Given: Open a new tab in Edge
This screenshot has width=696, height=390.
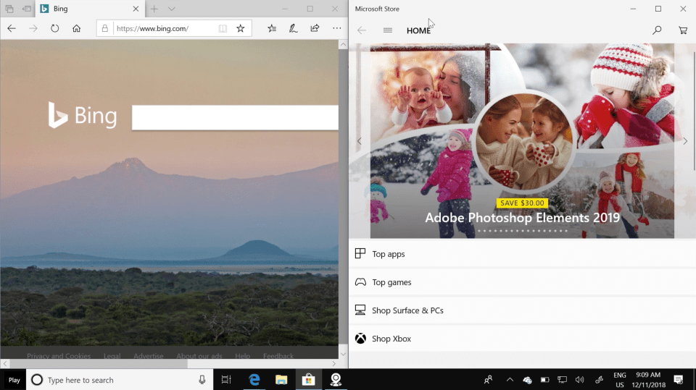Looking at the screenshot, I should tap(154, 9).
